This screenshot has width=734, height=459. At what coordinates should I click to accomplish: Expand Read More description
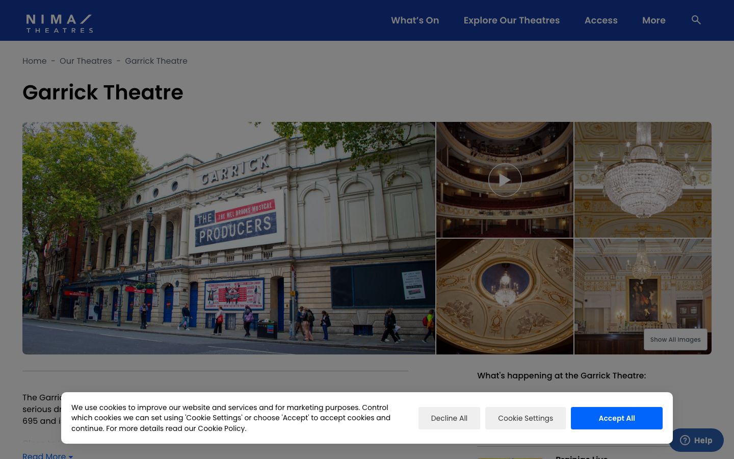47,455
